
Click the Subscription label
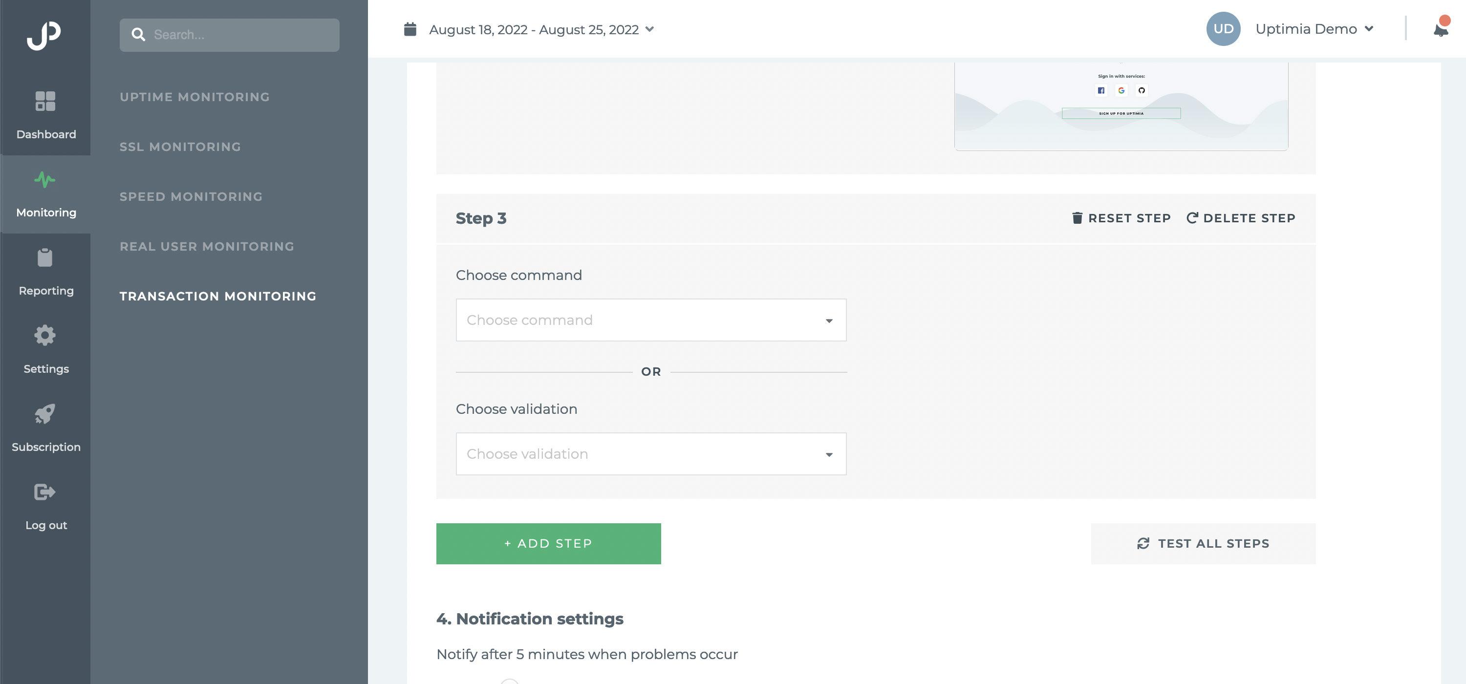tap(46, 447)
